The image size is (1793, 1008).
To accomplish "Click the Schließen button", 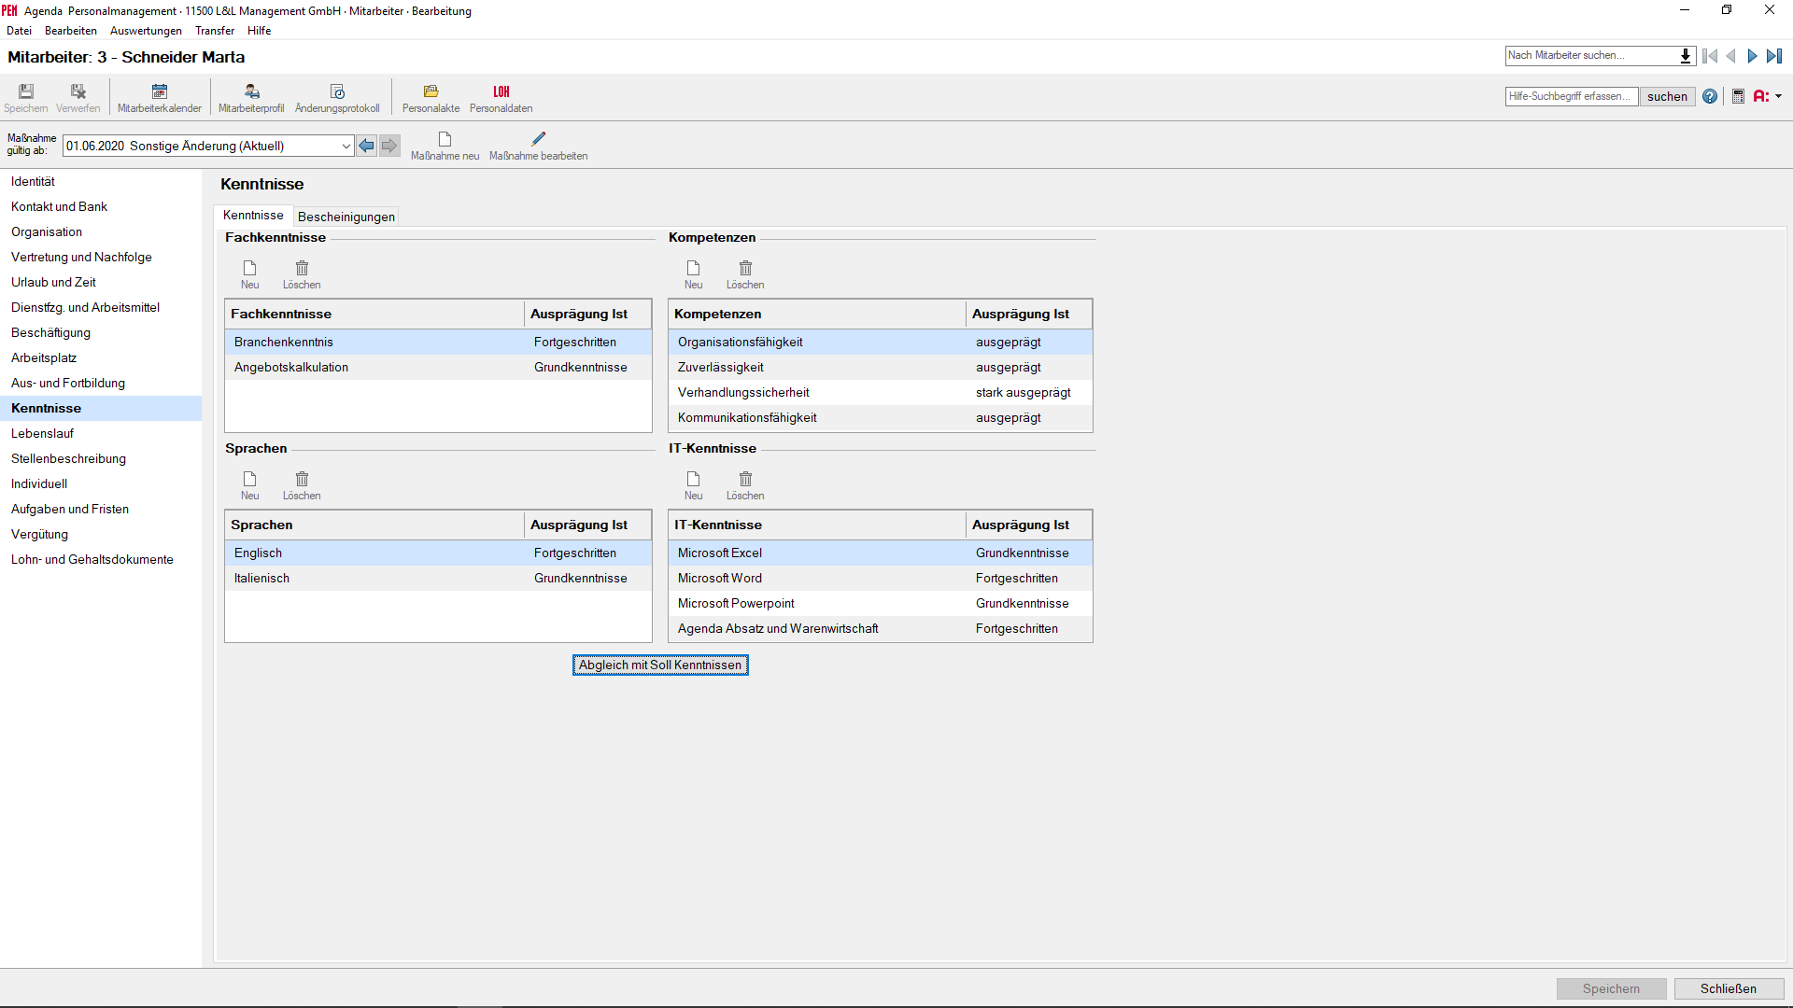I will coord(1728,988).
